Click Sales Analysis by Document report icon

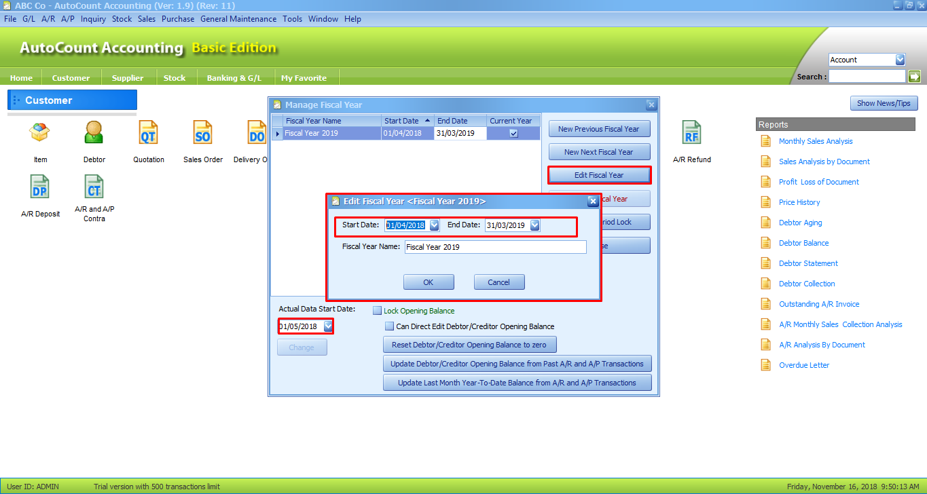click(766, 161)
